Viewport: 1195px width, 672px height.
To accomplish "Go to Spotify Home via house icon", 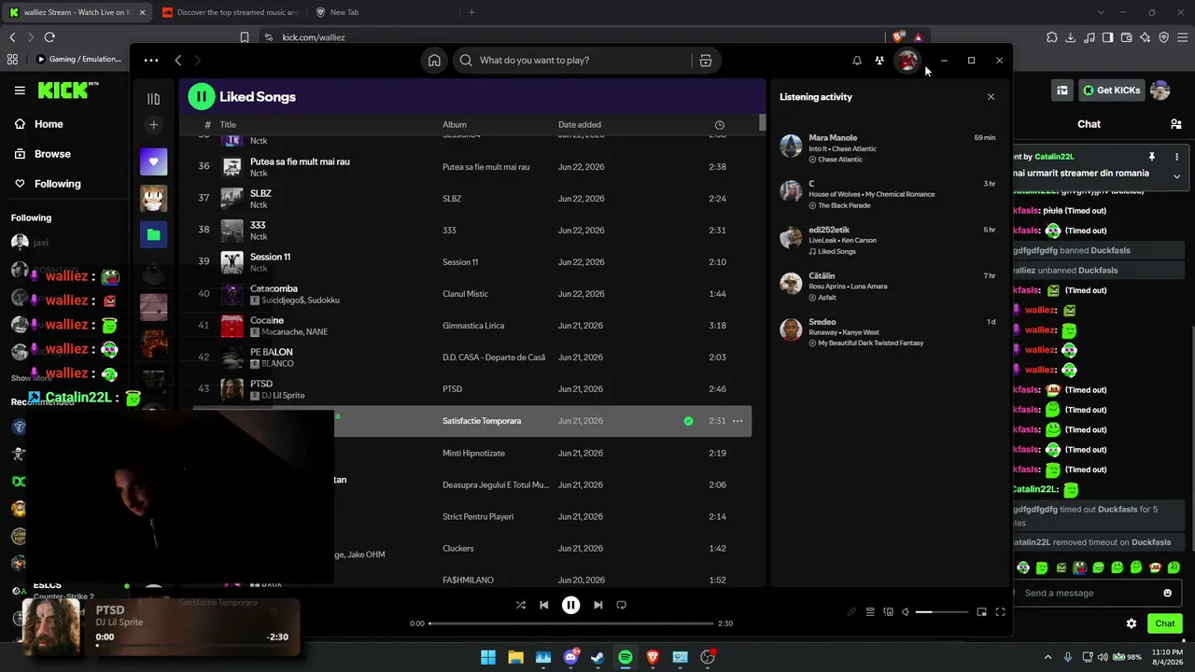I will pos(434,61).
